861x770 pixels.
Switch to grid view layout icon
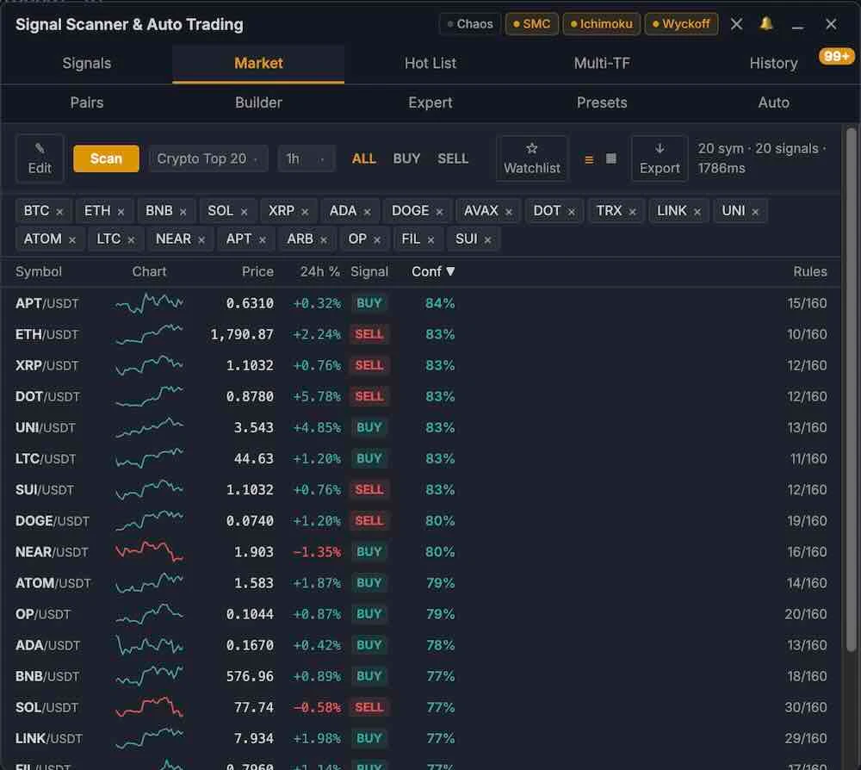(x=610, y=158)
